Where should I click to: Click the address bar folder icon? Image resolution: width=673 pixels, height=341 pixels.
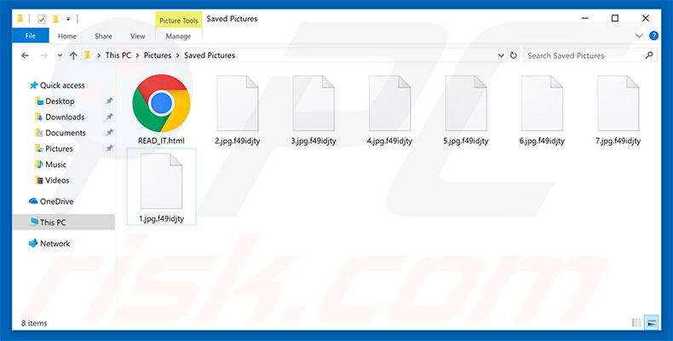(x=88, y=55)
